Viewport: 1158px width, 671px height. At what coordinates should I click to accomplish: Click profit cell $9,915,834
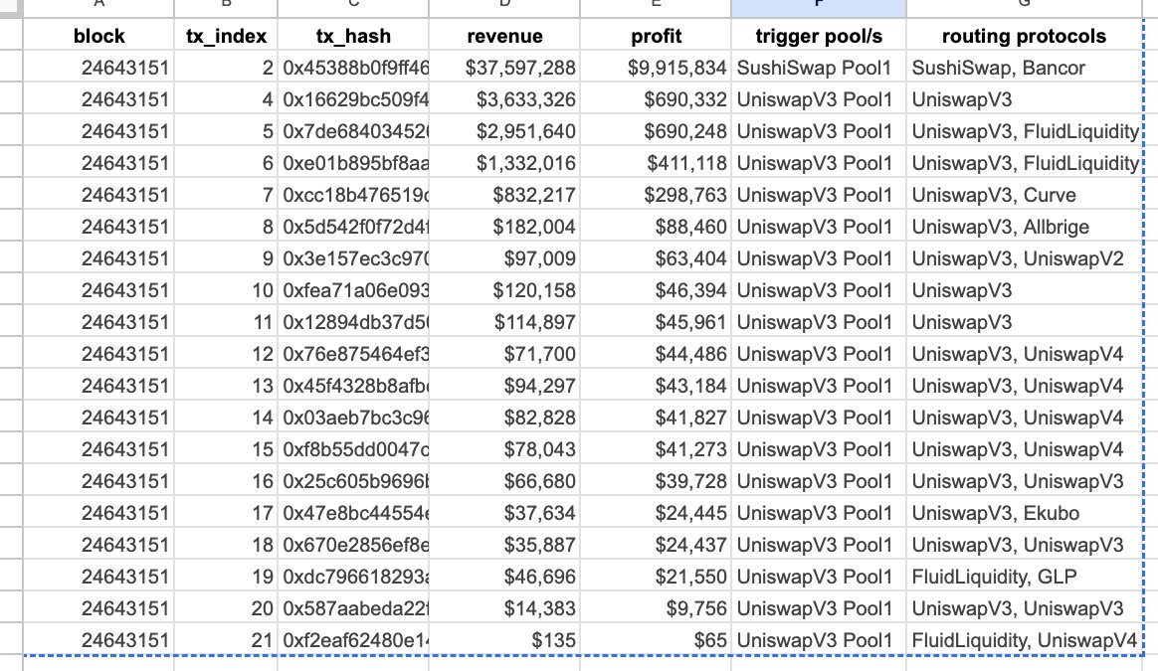point(656,68)
